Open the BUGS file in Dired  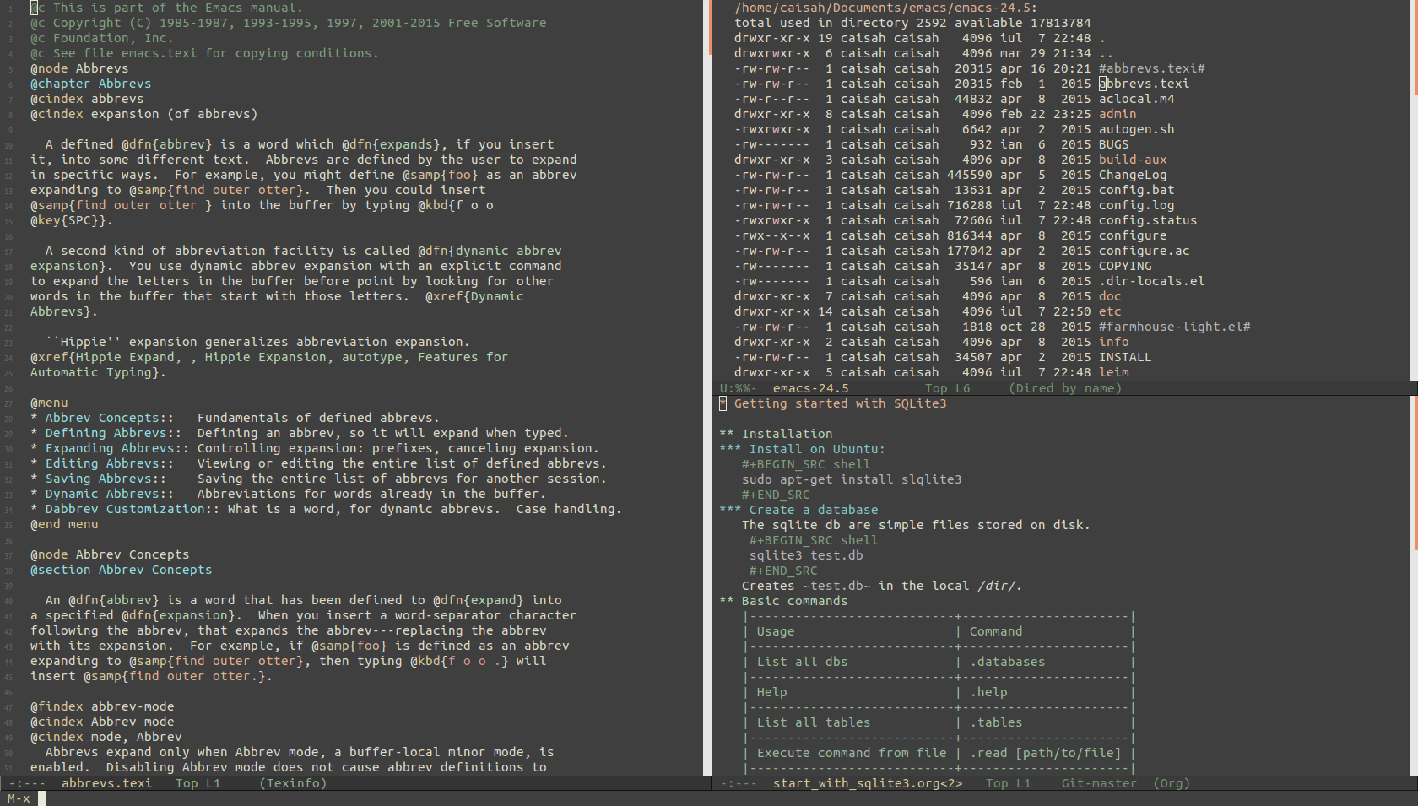pyautogui.click(x=1113, y=144)
